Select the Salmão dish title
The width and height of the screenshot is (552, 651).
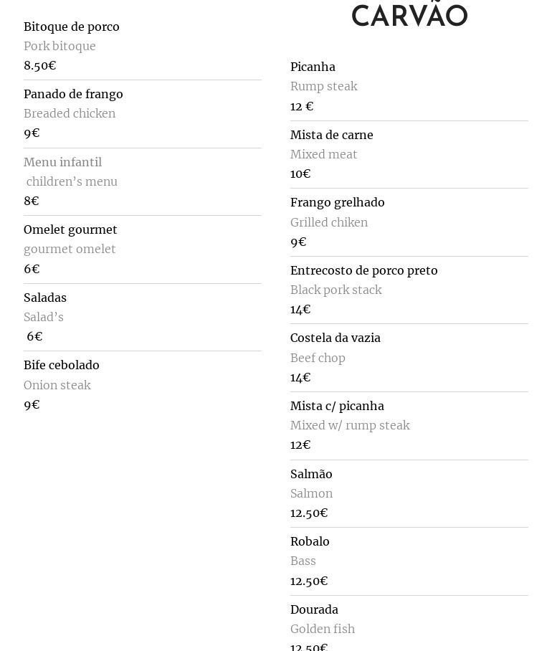pyautogui.click(x=311, y=474)
